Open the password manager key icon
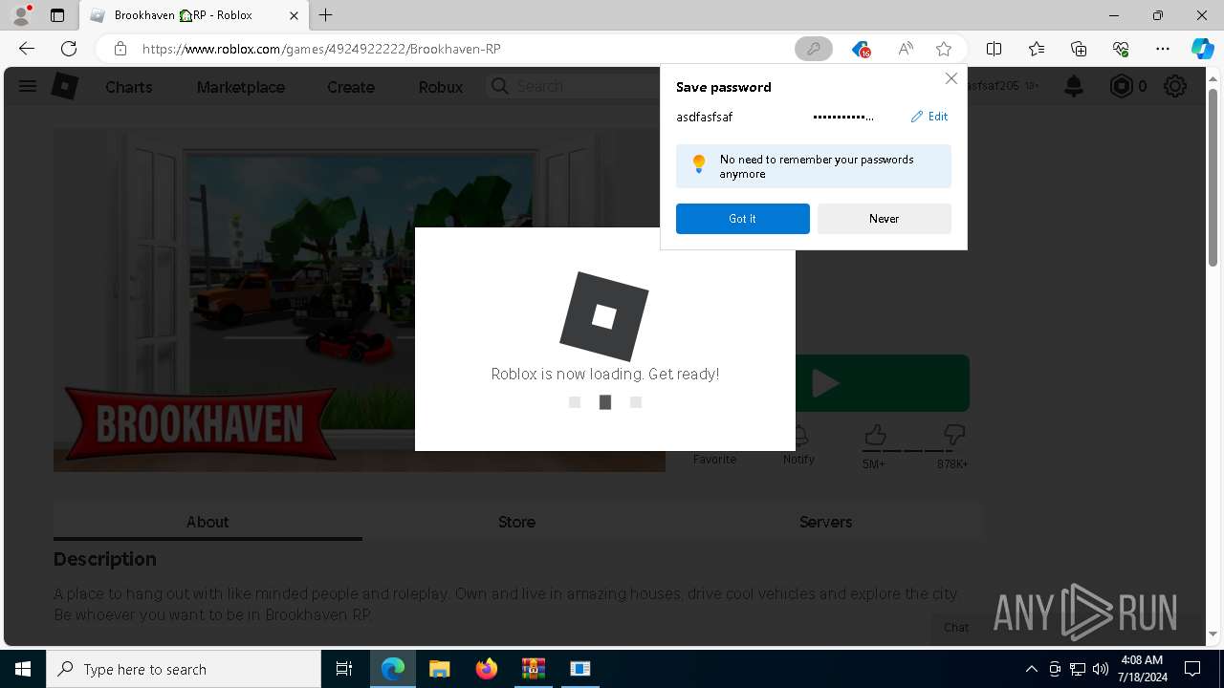This screenshot has width=1224, height=688. [814, 49]
